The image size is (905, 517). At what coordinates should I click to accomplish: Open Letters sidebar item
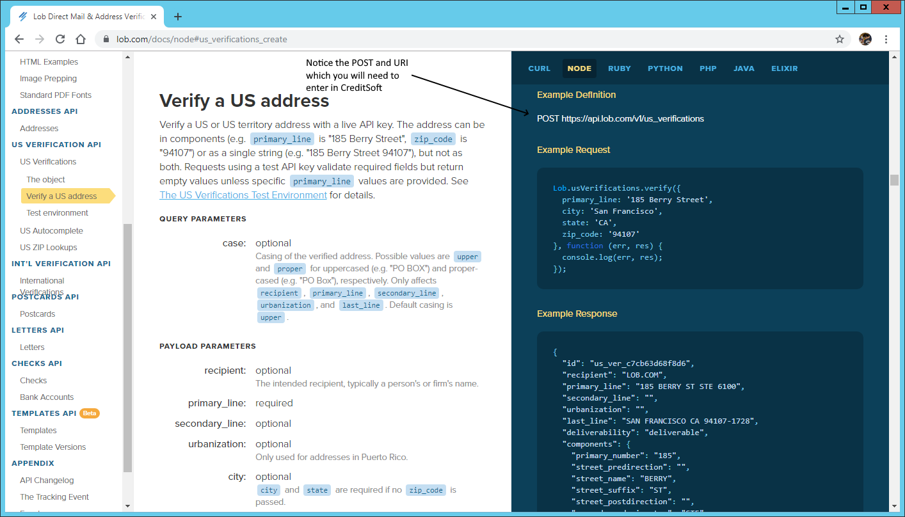[32, 347]
